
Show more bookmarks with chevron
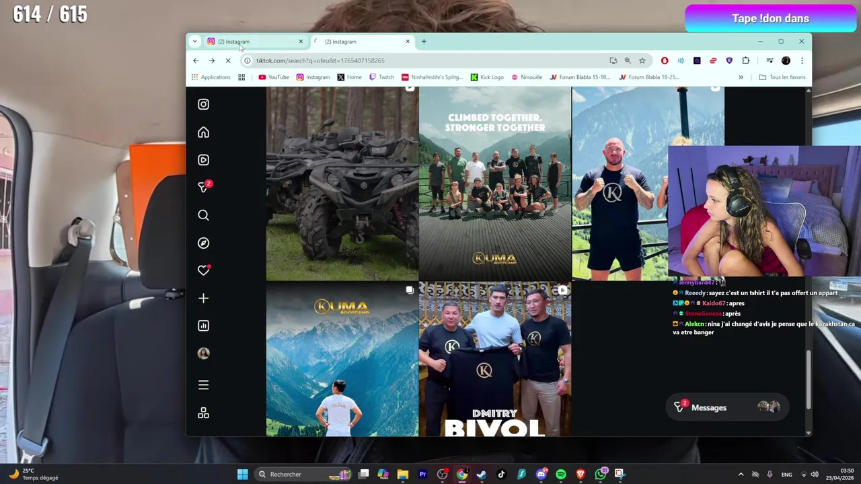point(741,77)
